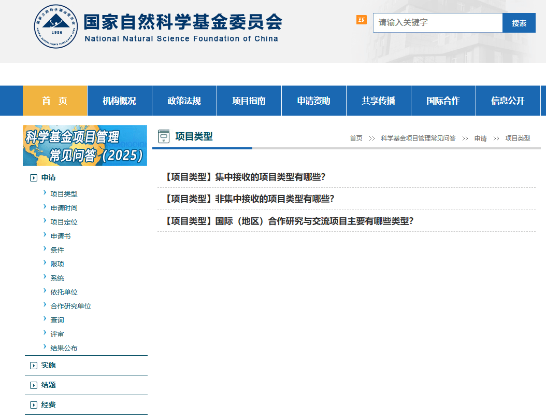This screenshot has width=546, height=419.
Task: Open the 机构概况 navigation menu
Action: click(119, 101)
